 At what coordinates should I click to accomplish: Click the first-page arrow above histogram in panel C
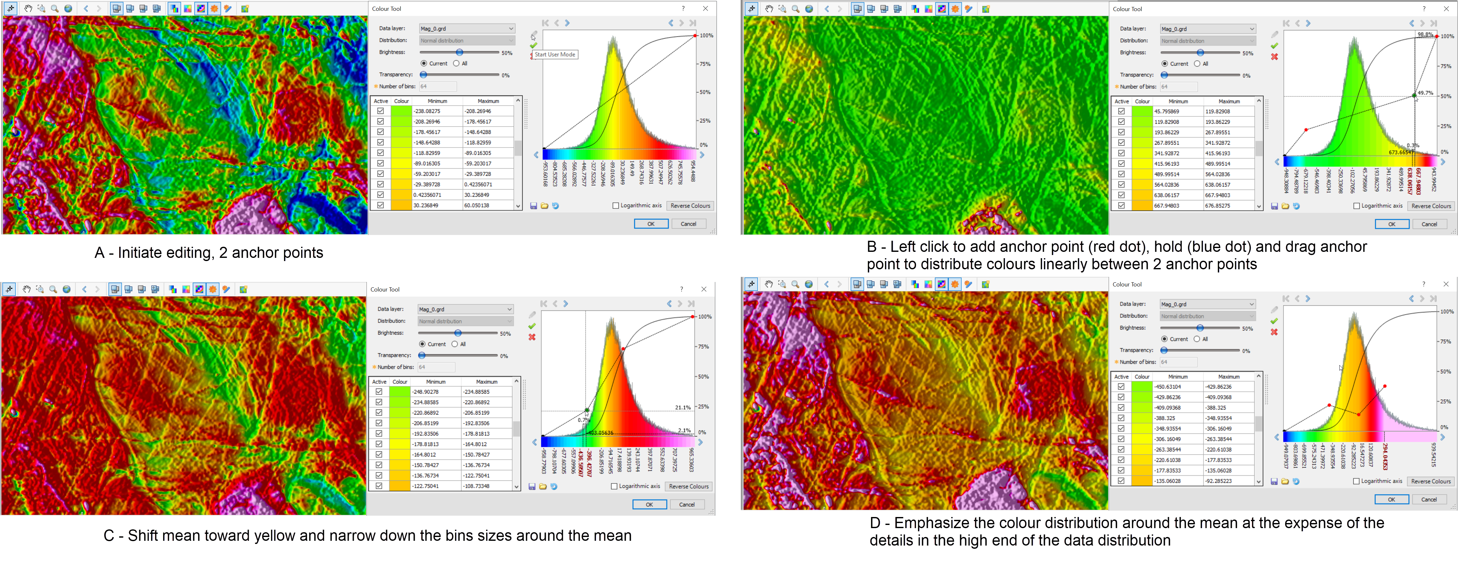point(543,304)
